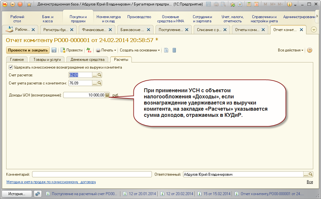Close the Финансовые... tab
Viewport: 321px width, 199px height.
pyautogui.click(x=110, y=30)
